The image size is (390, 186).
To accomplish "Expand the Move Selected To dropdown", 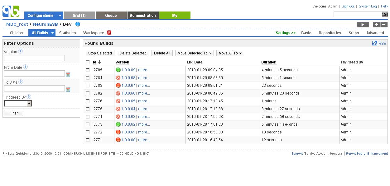I will [x=195, y=53].
